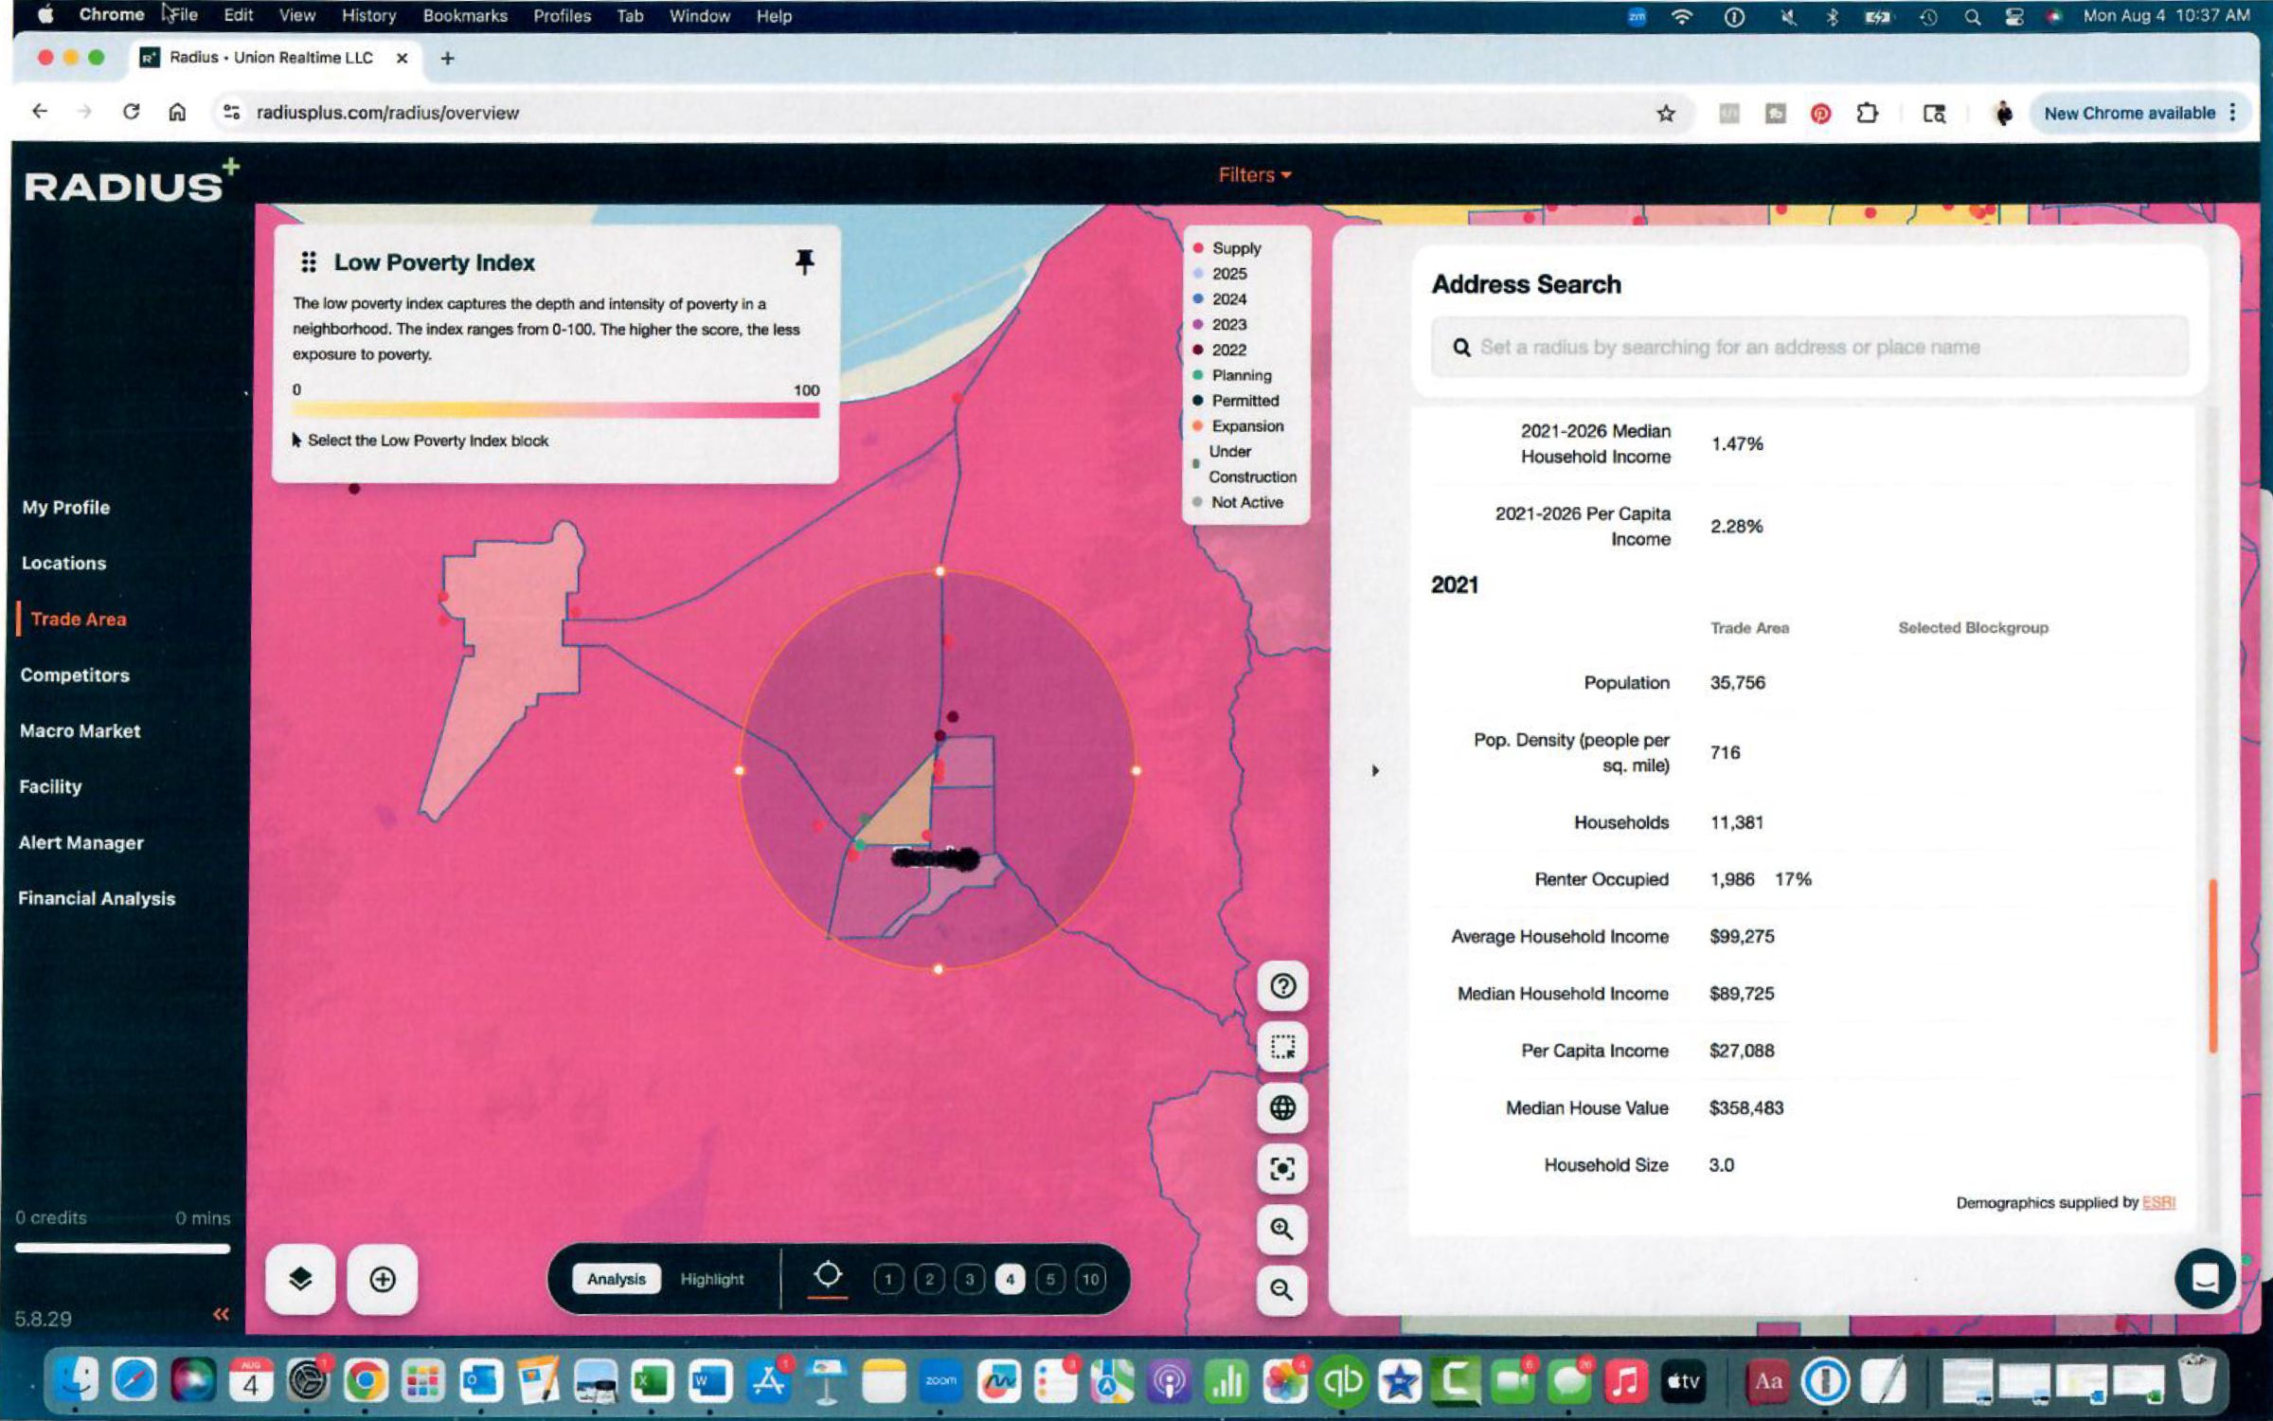Open the map help question icon
This screenshot has width=2273, height=1421.
(1282, 986)
